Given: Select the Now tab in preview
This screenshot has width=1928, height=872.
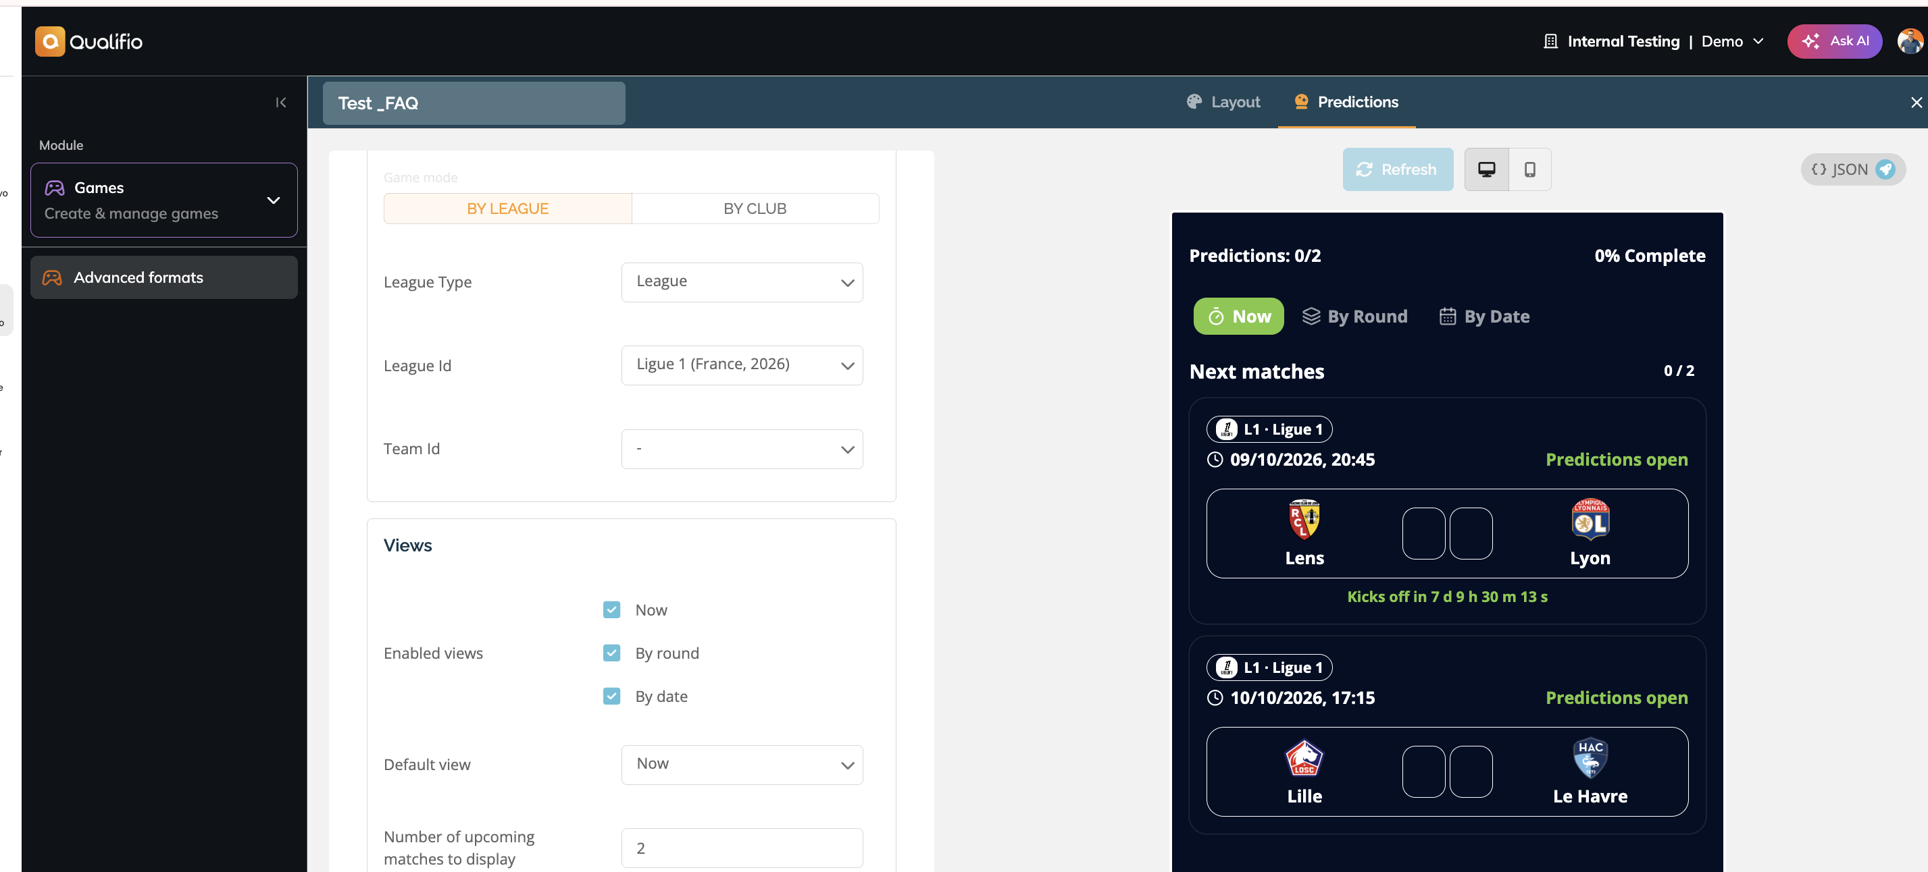Looking at the screenshot, I should pyautogui.click(x=1238, y=317).
